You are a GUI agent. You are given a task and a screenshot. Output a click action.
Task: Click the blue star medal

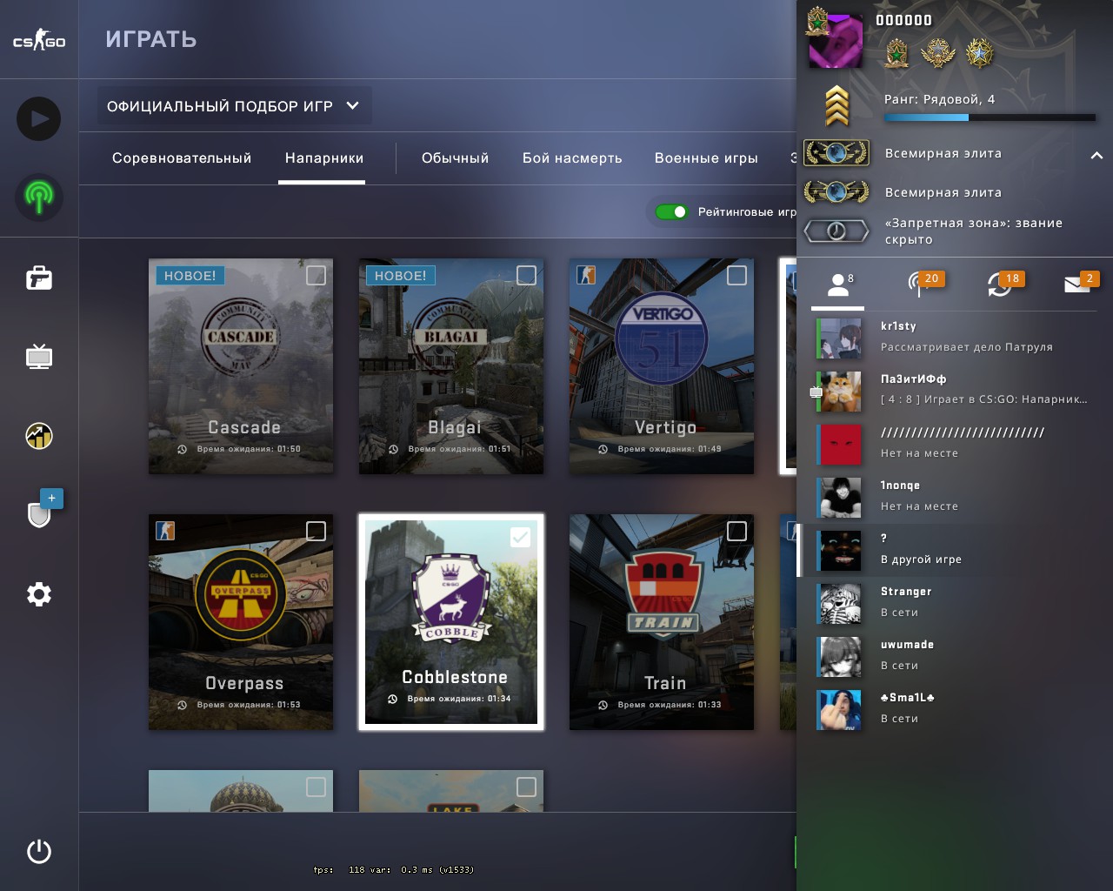tap(980, 54)
